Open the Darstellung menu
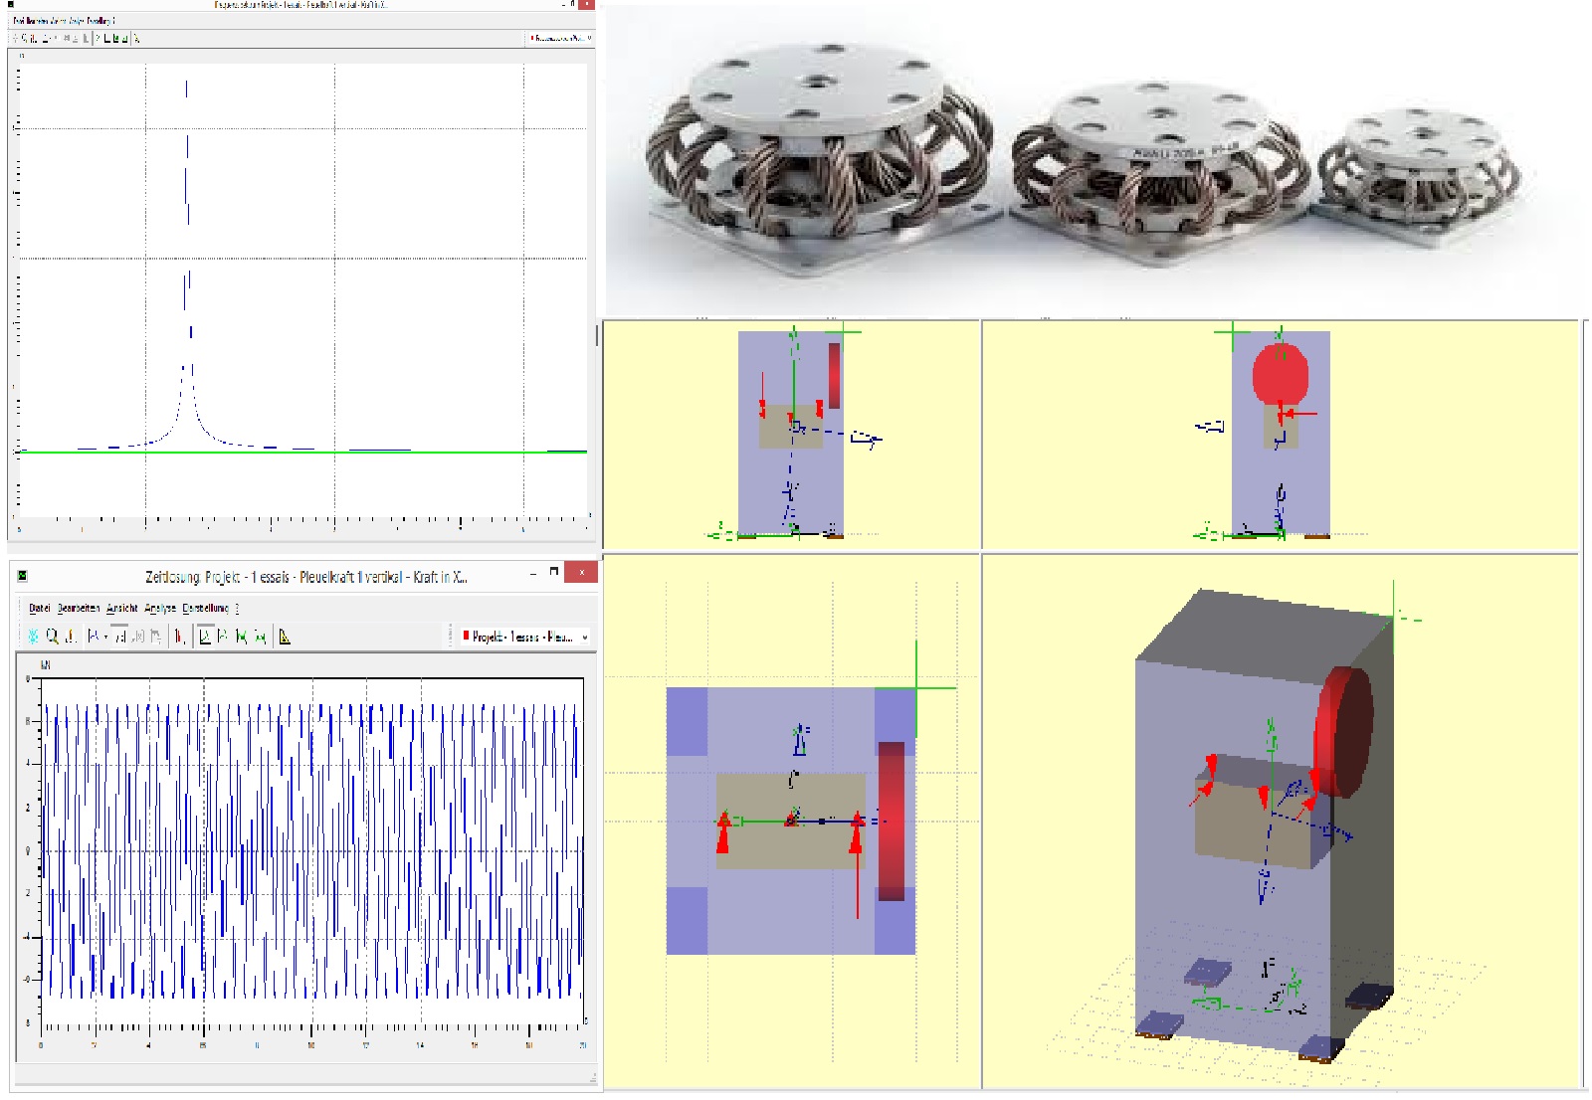Viewport: 1592px width, 1100px height. pyautogui.click(x=205, y=608)
